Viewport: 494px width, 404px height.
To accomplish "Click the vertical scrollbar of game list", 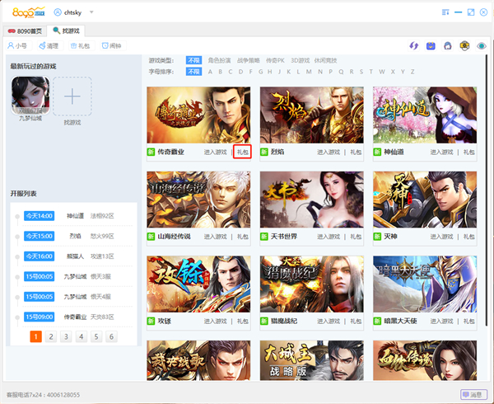I will (x=487, y=190).
